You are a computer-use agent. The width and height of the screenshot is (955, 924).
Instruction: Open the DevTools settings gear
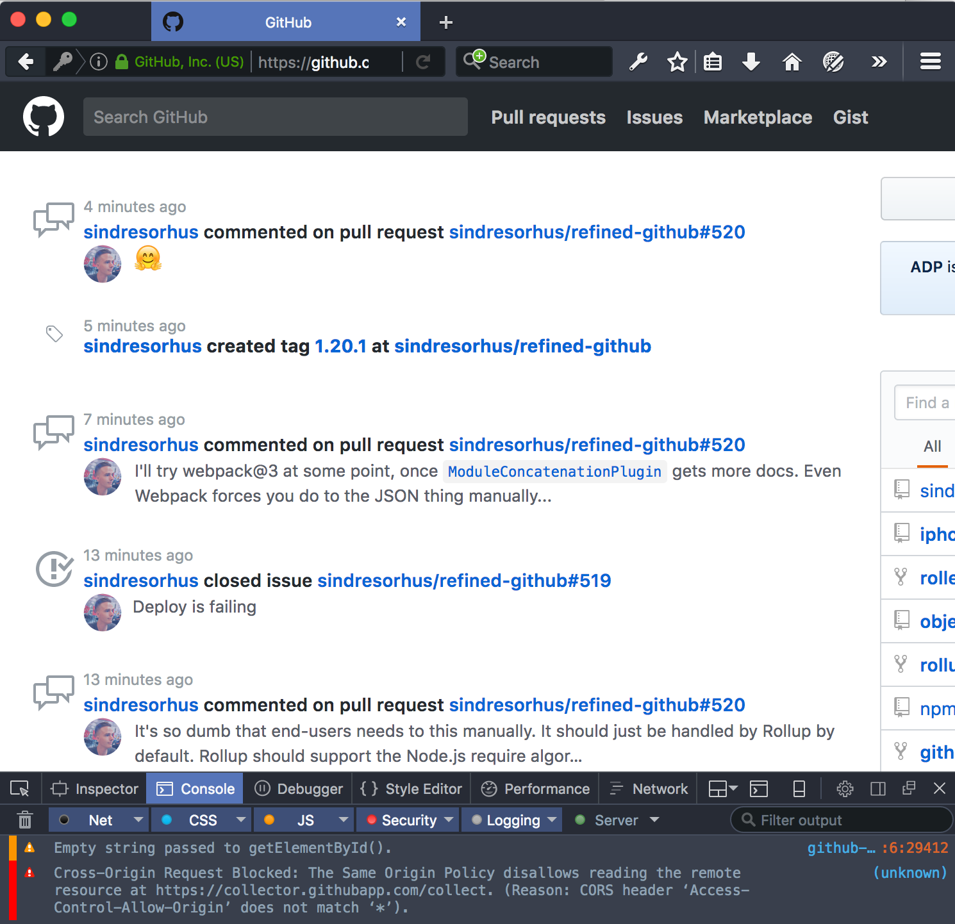click(845, 788)
